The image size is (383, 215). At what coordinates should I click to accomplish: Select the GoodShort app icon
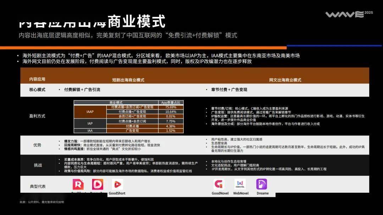click(117, 185)
